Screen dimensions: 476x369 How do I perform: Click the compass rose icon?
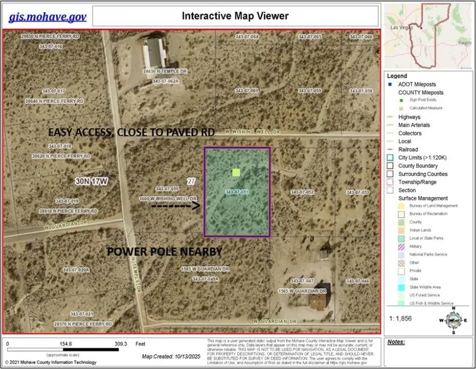tap(453, 319)
